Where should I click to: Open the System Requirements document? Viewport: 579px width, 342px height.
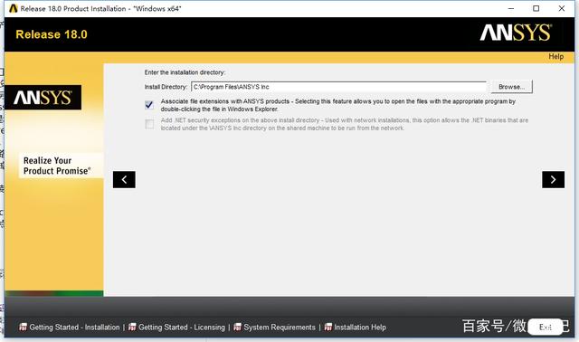coord(280,328)
